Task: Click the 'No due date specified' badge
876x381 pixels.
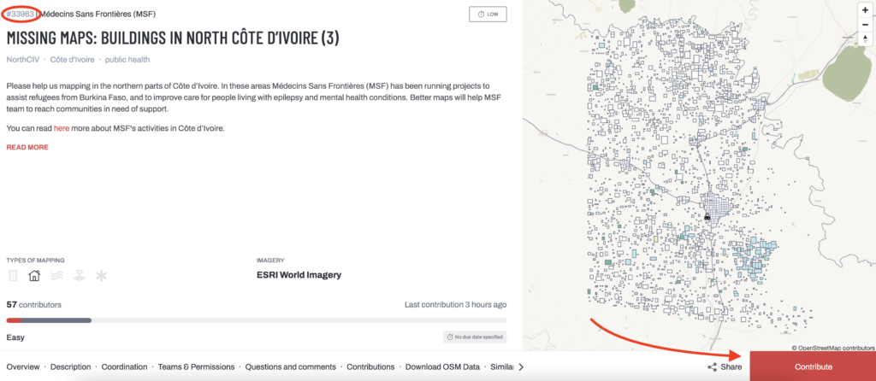Action: pyautogui.click(x=475, y=337)
